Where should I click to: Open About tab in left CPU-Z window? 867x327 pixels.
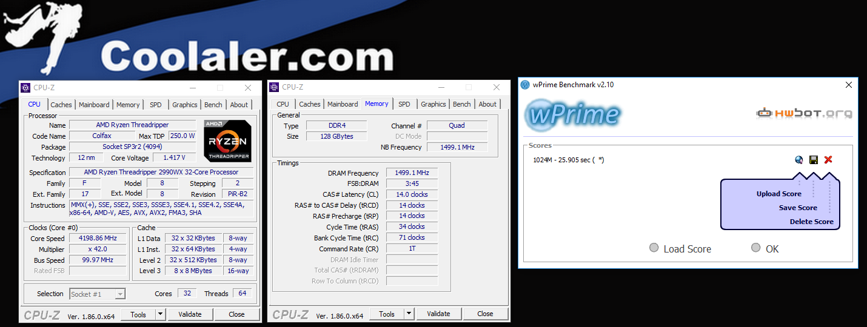239,105
